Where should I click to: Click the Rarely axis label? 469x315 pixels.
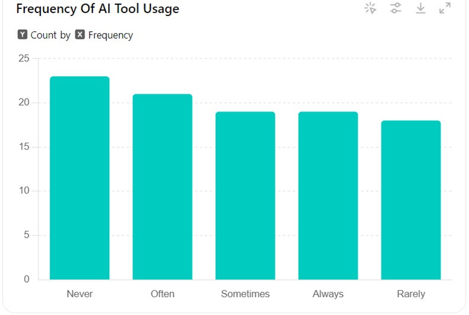click(411, 294)
